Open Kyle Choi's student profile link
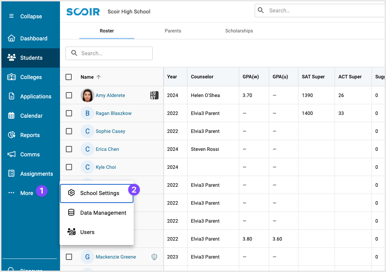386x272 pixels. click(x=106, y=167)
